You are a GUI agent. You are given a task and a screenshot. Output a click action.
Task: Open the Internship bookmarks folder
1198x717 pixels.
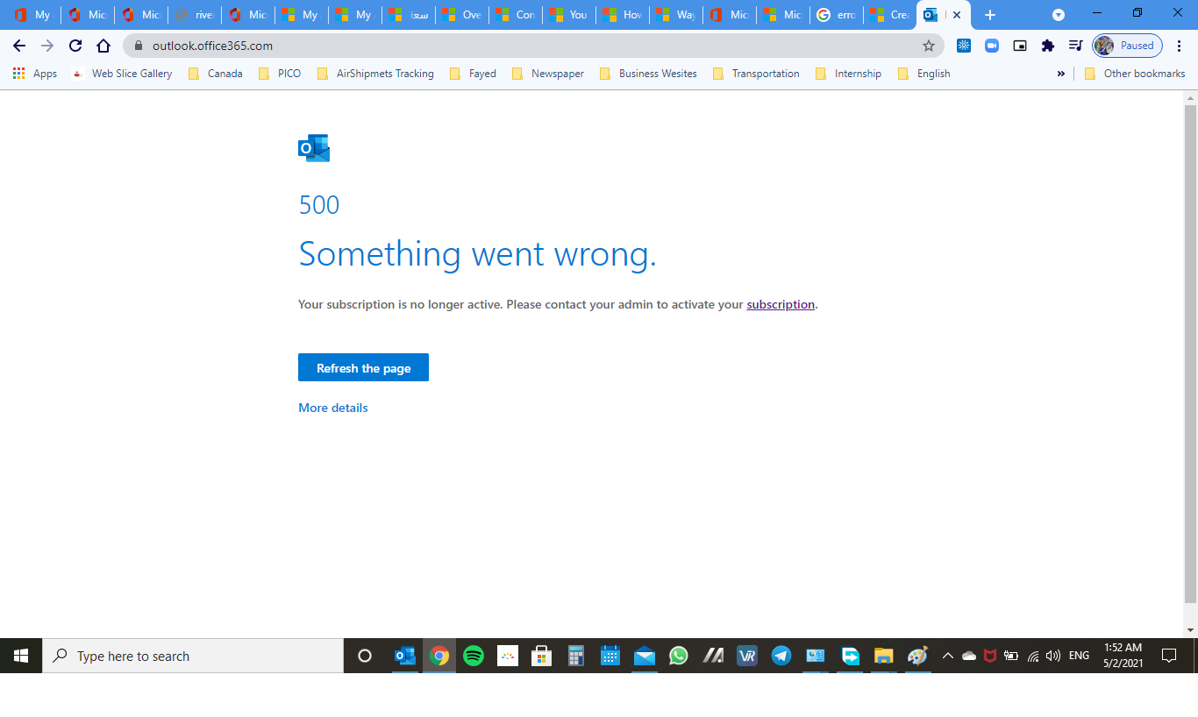[848, 74]
